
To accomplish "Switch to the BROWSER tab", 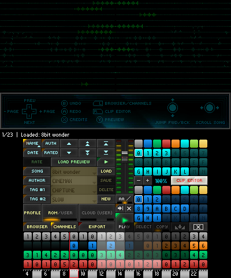I will [37, 227].
